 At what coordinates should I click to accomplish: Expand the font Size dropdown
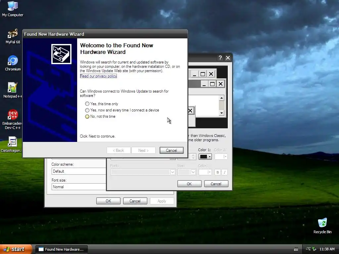pyautogui.click(x=193, y=172)
